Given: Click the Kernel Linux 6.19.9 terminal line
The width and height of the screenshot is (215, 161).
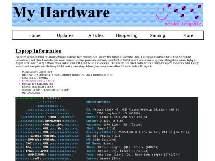Looking at the screenshot, I should 117,117.
